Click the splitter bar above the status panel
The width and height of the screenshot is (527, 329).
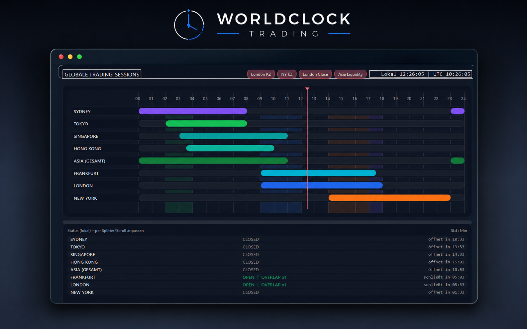pyautogui.click(x=267, y=222)
